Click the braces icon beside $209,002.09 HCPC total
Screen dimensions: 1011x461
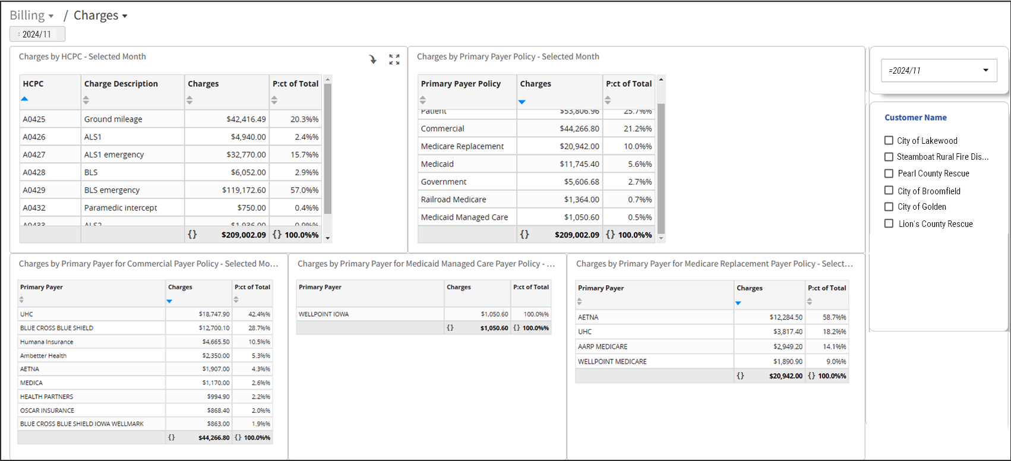192,235
